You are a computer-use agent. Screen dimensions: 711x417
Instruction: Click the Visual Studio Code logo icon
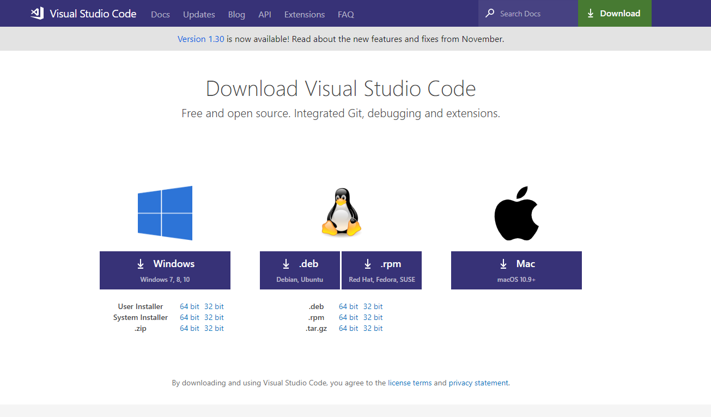click(x=37, y=14)
